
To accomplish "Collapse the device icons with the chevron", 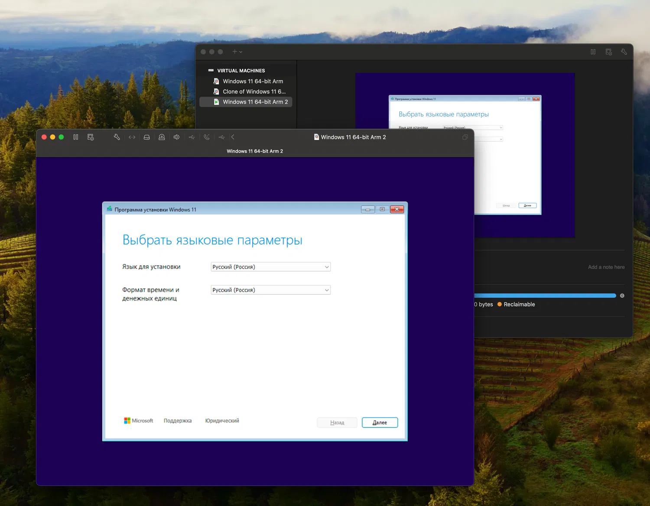I will 233,137.
